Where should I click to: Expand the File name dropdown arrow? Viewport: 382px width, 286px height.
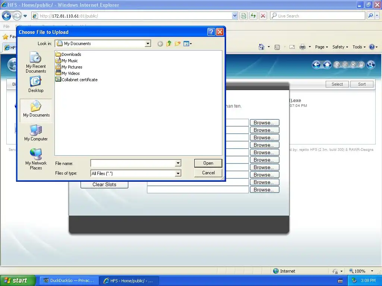coord(178,163)
